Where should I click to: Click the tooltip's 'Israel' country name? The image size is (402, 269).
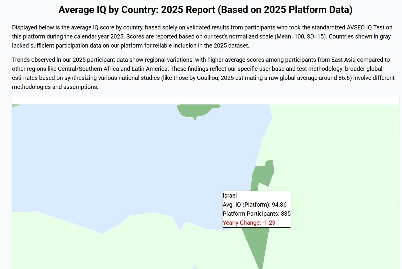pyautogui.click(x=230, y=196)
